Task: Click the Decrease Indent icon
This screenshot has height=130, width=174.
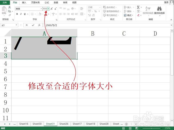Action: pyautogui.click(x=73, y=14)
